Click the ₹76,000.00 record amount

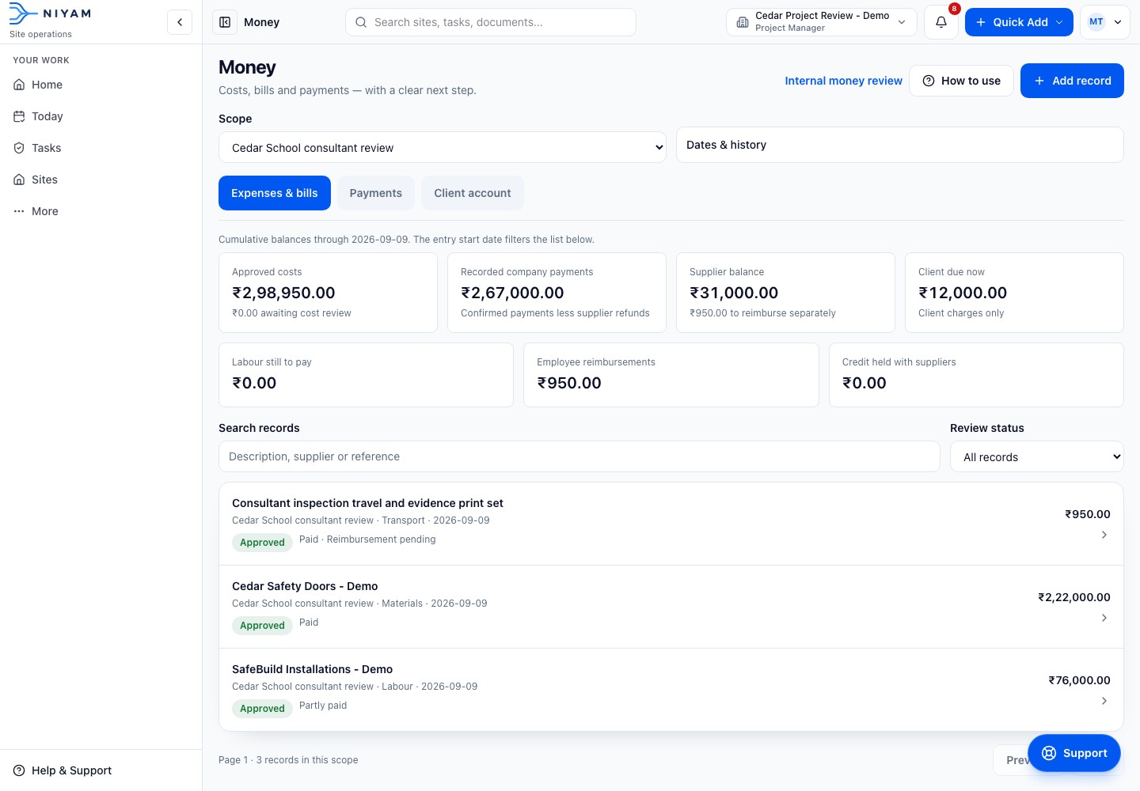click(1079, 680)
